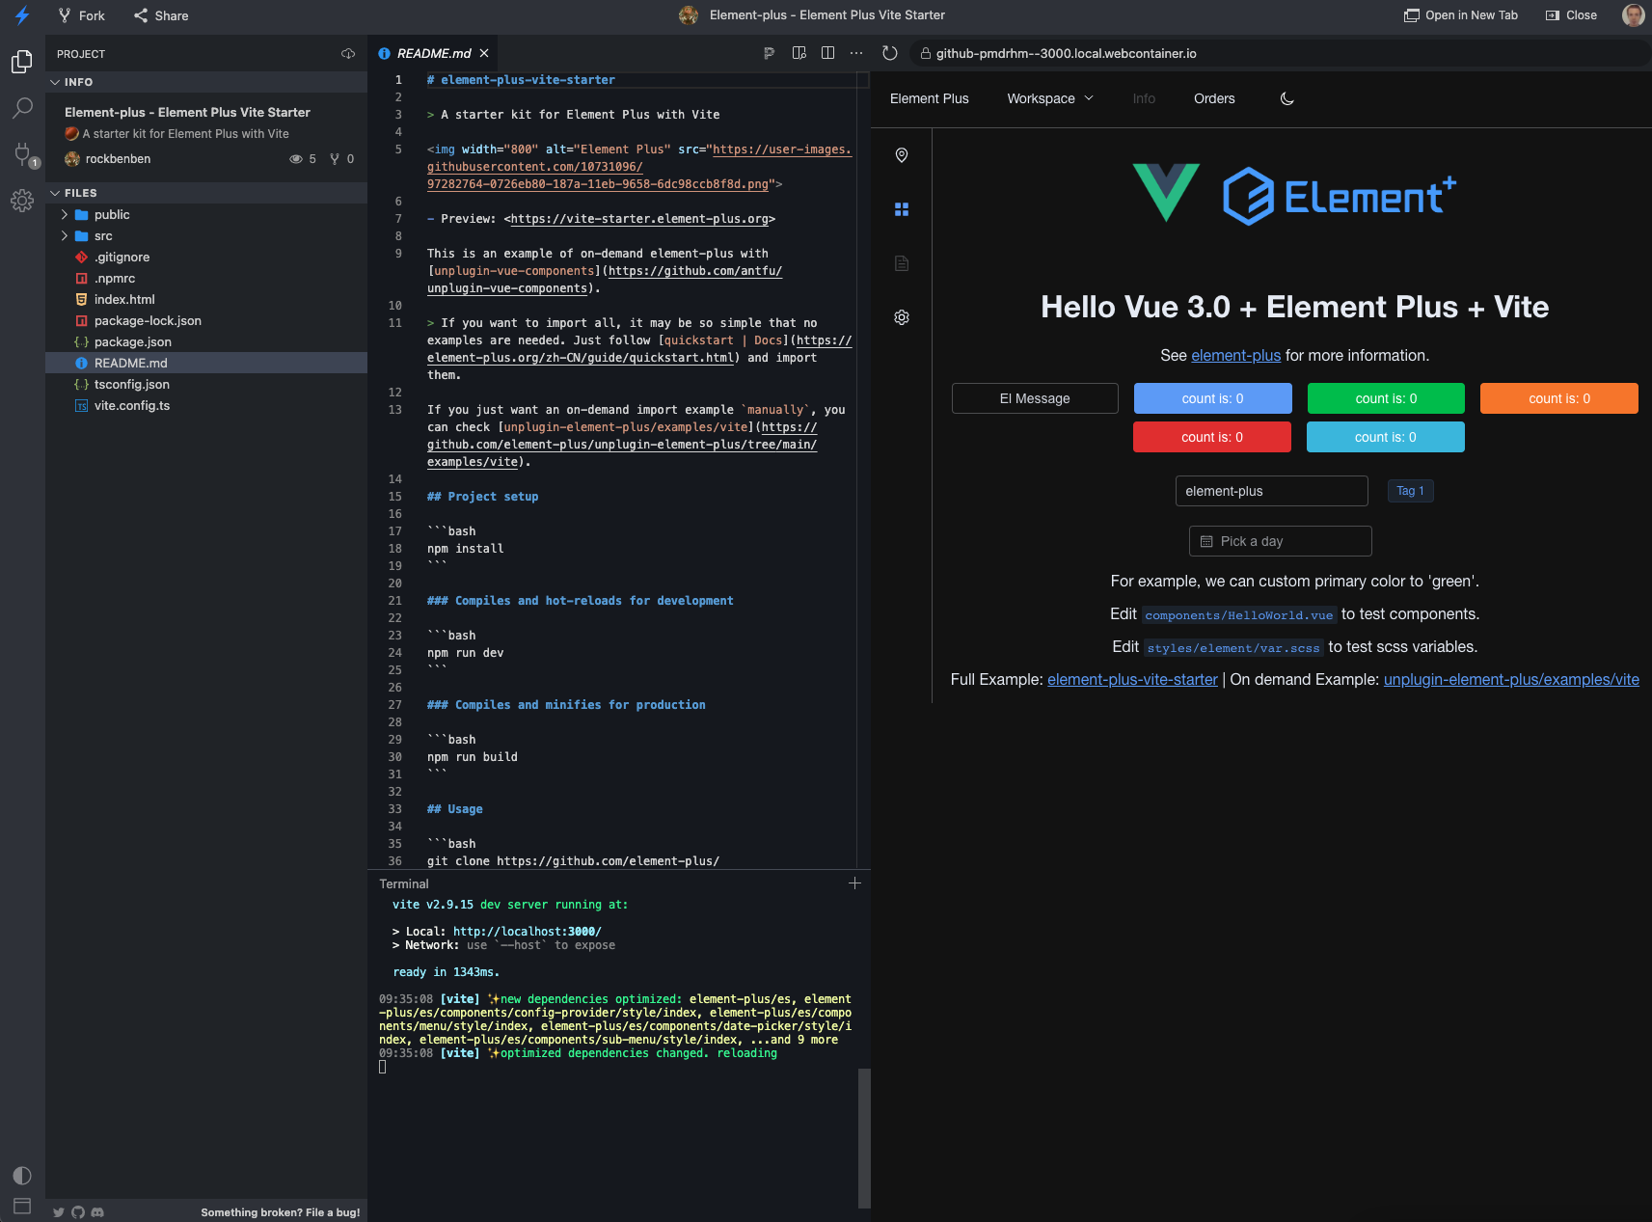Image resolution: width=1652 pixels, height=1222 pixels.
Task: Open the Workspace dropdown
Action: (1049, 98)
